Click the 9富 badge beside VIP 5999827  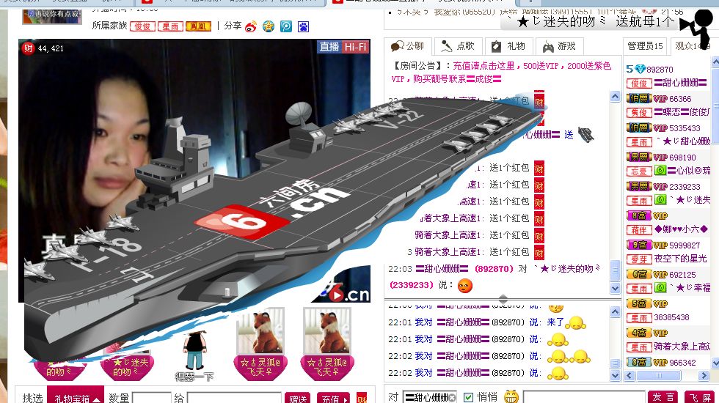click(x=639, y=245)
